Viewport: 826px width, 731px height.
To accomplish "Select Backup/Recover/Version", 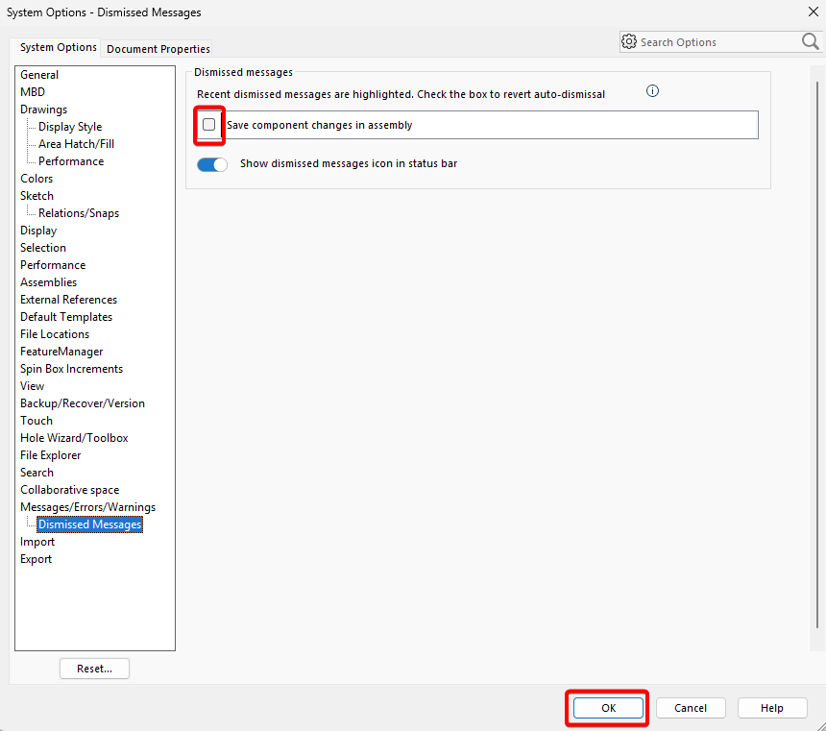I will tap(83, 403).
